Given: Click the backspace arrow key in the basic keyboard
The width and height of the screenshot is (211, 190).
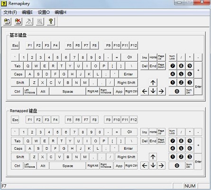Looking at the screenshot, I should (129, 57).
